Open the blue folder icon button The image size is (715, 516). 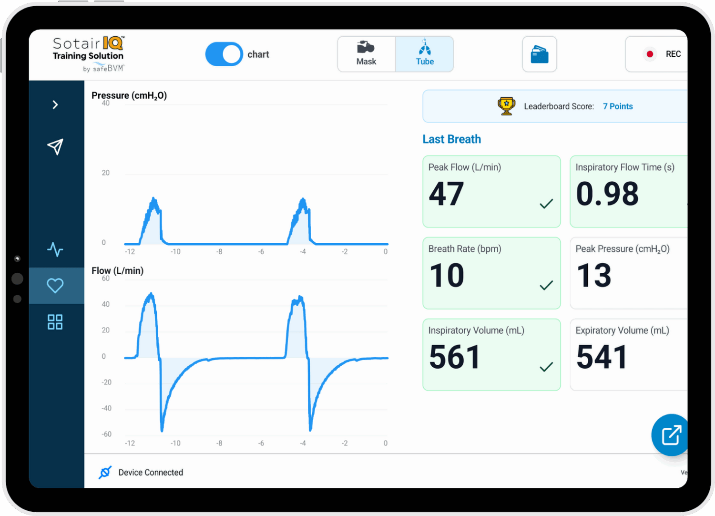coord(539,54)
